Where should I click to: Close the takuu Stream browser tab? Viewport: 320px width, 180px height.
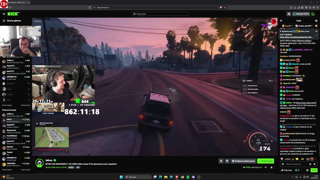(x=28, y=2)
